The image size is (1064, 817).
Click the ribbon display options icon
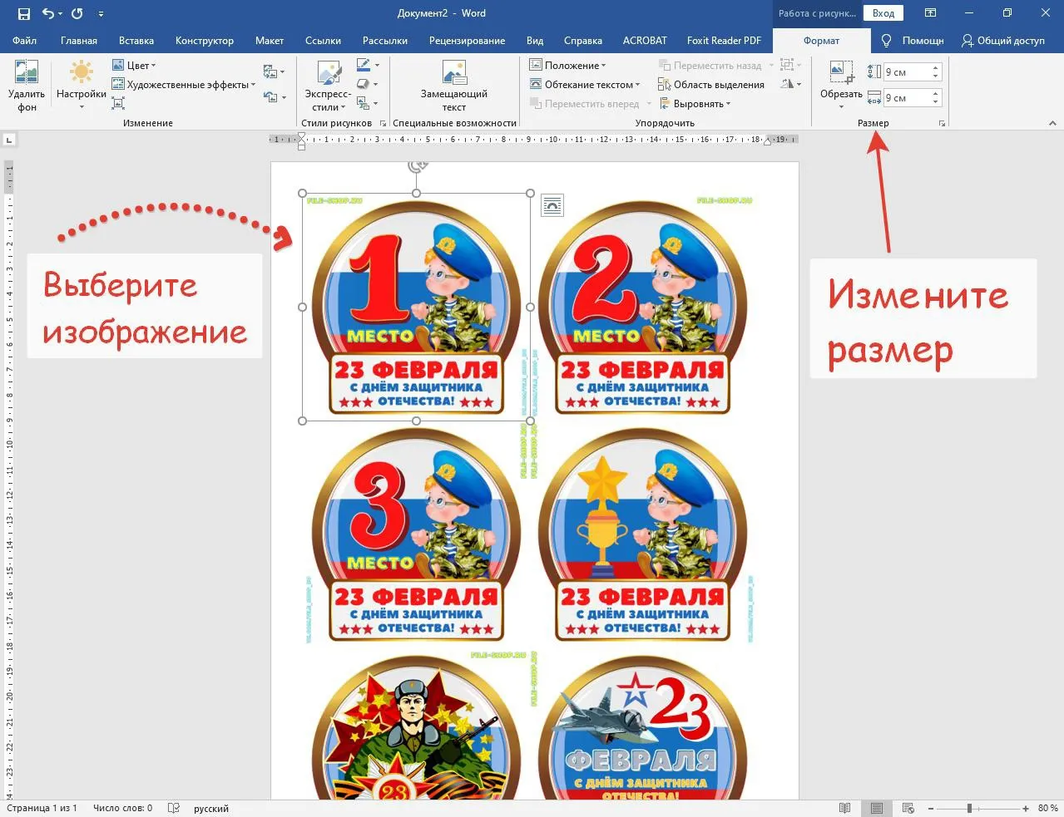coord(930,13)
